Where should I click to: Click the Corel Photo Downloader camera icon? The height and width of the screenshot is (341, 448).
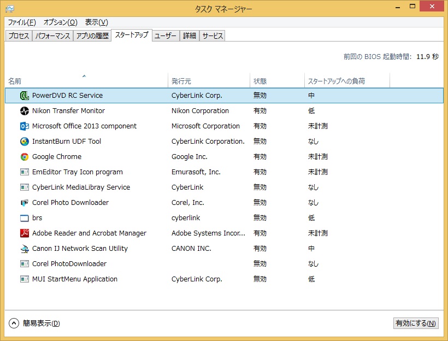[24, 202]
